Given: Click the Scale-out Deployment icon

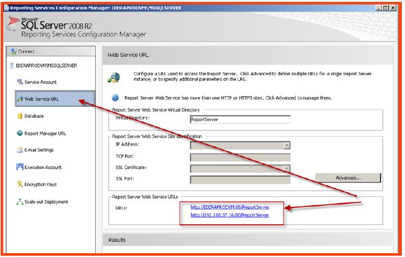Looking at the screenshot, I should click(x=20, y=202).
